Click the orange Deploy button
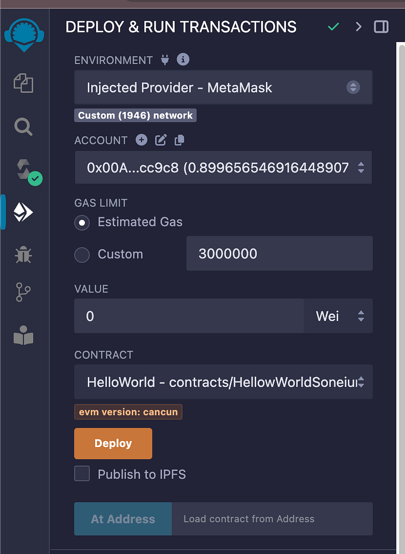The image size is (405, 554). click(113, 444)
